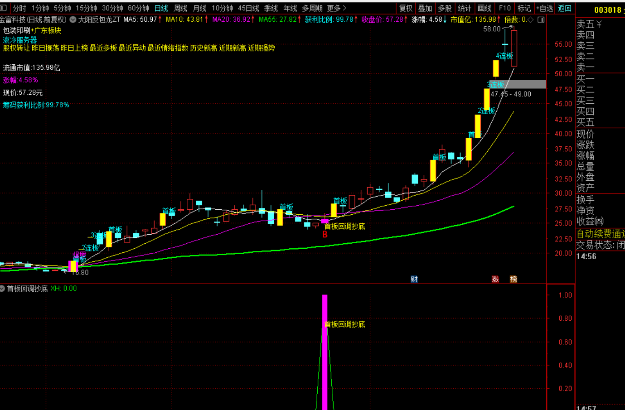
Task: Click the 返回 back button
Action: coord(565,8)
